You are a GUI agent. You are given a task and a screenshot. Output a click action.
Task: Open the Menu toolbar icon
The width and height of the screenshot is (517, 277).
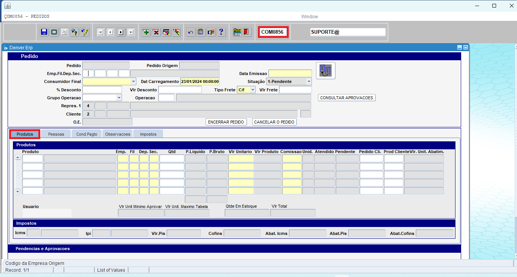tap(237, 32)
